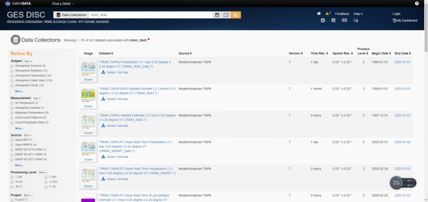428x202 pixels.
Task: Click the Climate Variability link
Action: click(x=97, y=21)
